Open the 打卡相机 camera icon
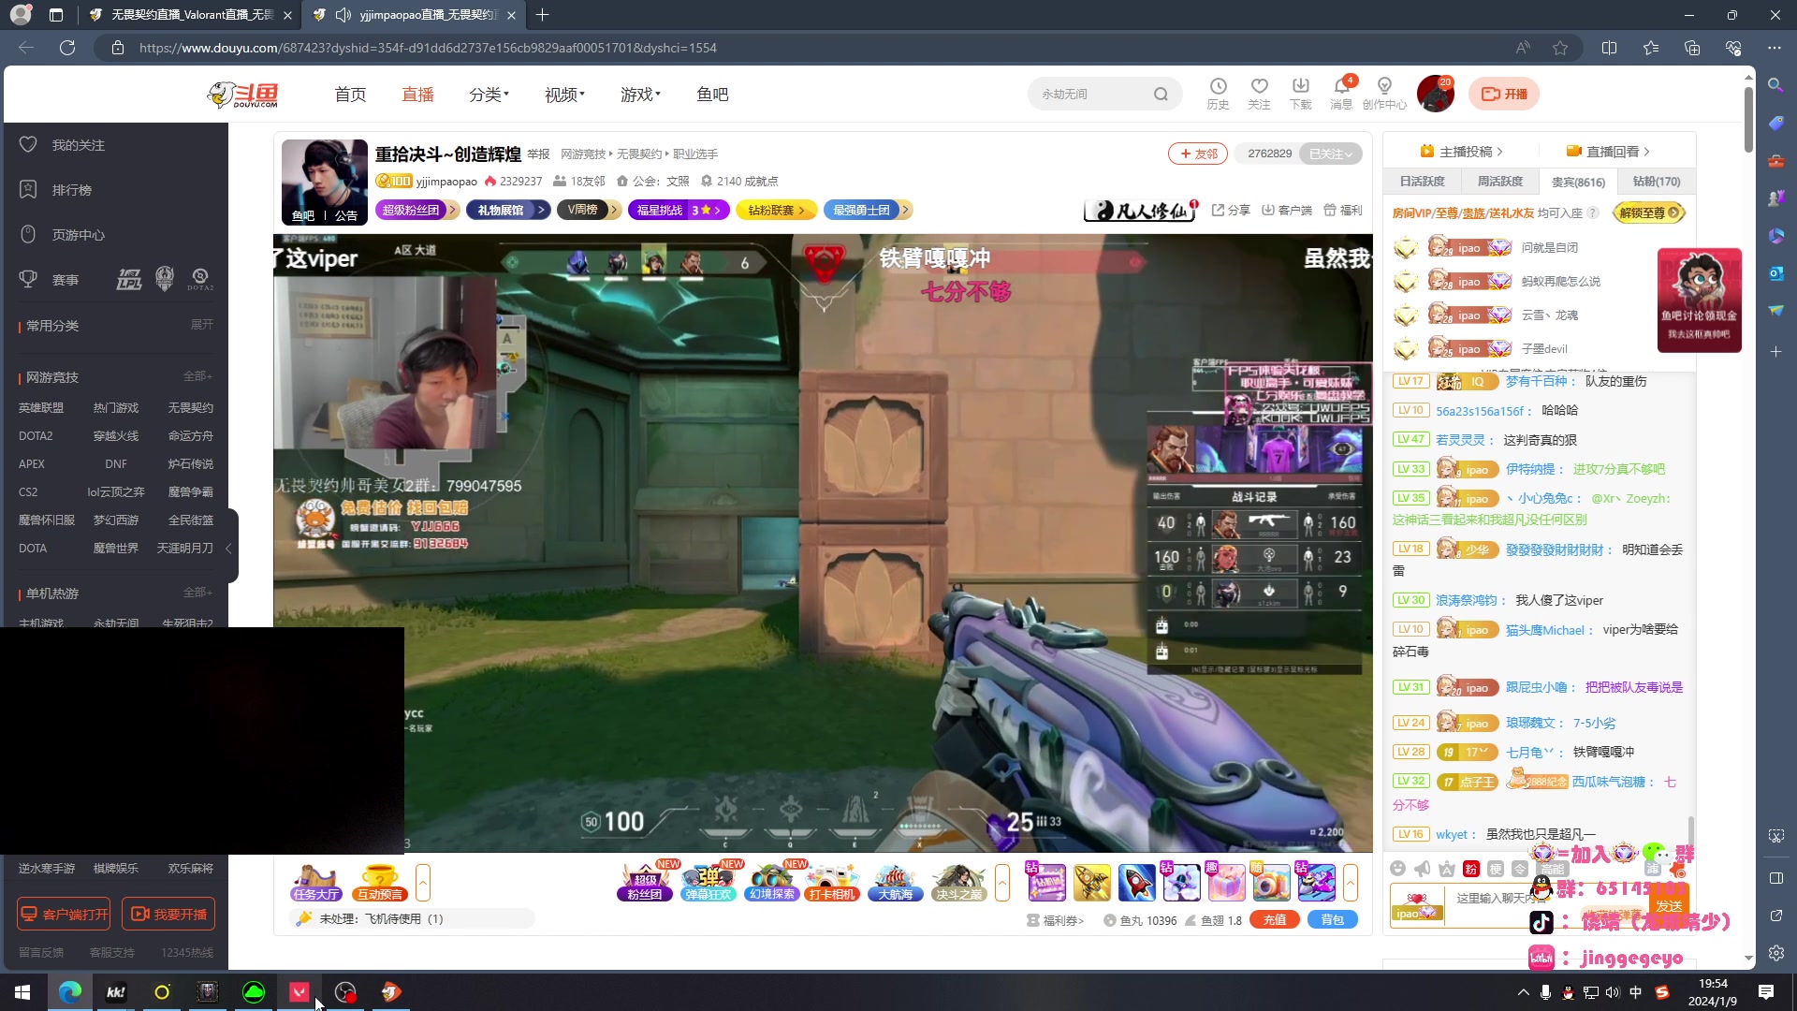This screenshot has height=1011, width=1797. click(x=832, y=883)
